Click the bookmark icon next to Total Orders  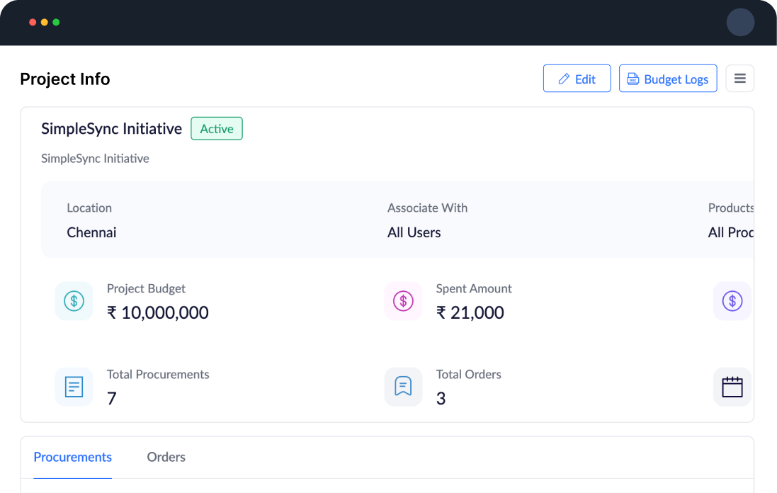[403, 386]
